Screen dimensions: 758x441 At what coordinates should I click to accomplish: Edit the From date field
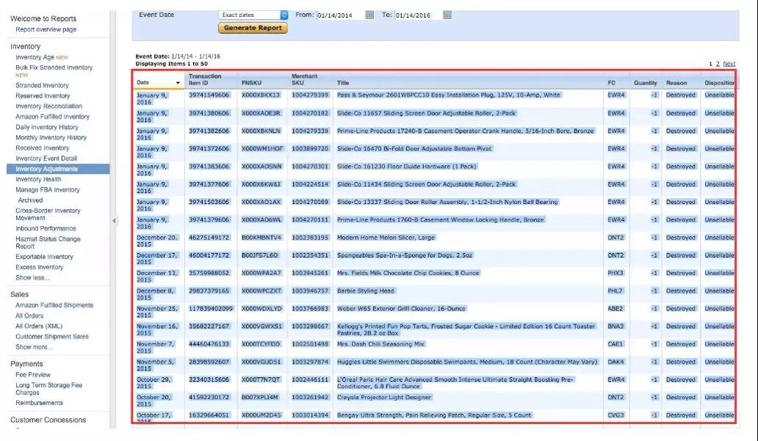tap(340, 15)
